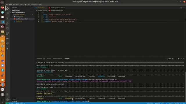The height and width of the screenshot is (104, 186).
Task: Click Docker Youtube breadcrumb segment
Action: (x=43, y=10)
